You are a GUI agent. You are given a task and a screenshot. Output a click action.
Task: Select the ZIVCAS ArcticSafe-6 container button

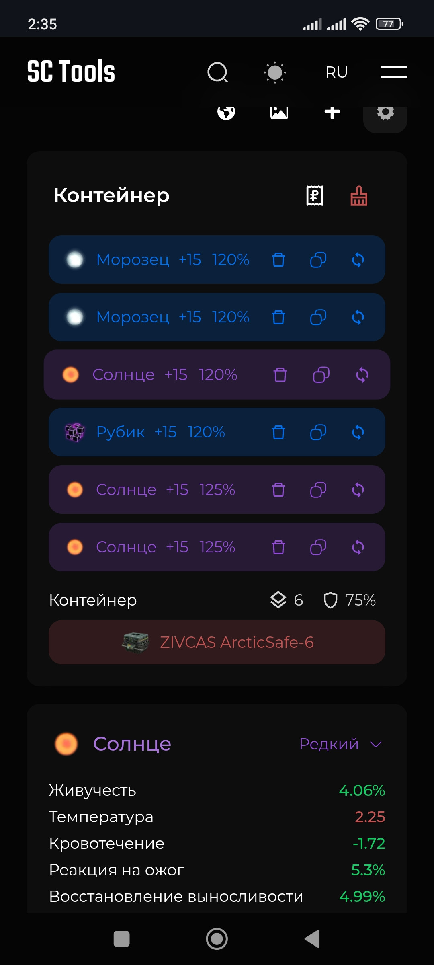[217, 642]
